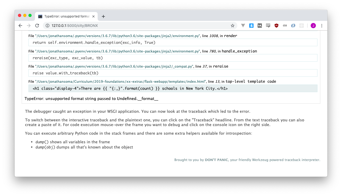Screen dimensions: 342x196
Task: Open the Vue devtools extension
Action: pyautogui.click(x=243, y=26)
